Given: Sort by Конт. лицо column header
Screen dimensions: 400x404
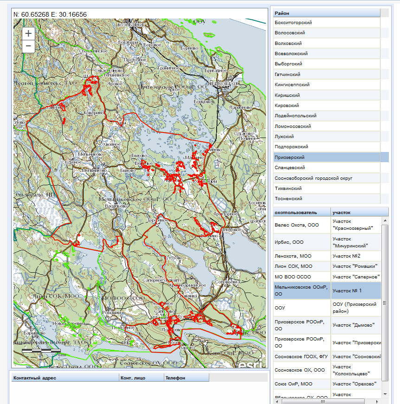Looking at the screenshot, I should pyautogui.click(x=142, y=378).
